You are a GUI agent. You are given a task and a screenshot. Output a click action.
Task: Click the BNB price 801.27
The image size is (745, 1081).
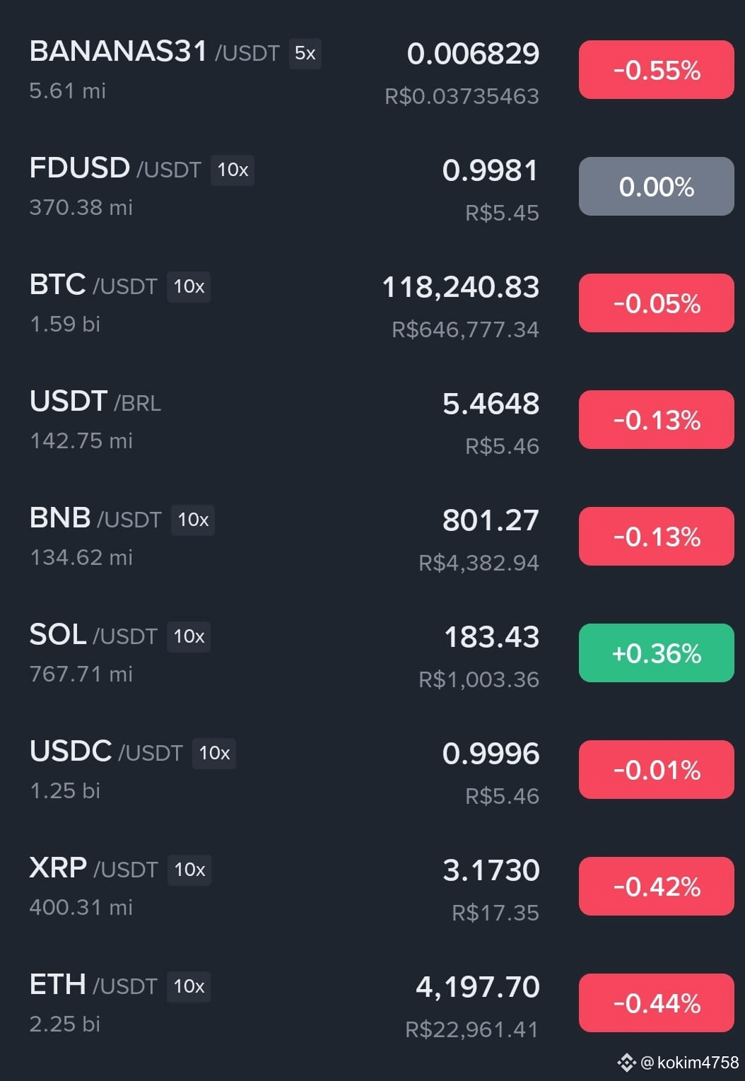pos(491,520)
